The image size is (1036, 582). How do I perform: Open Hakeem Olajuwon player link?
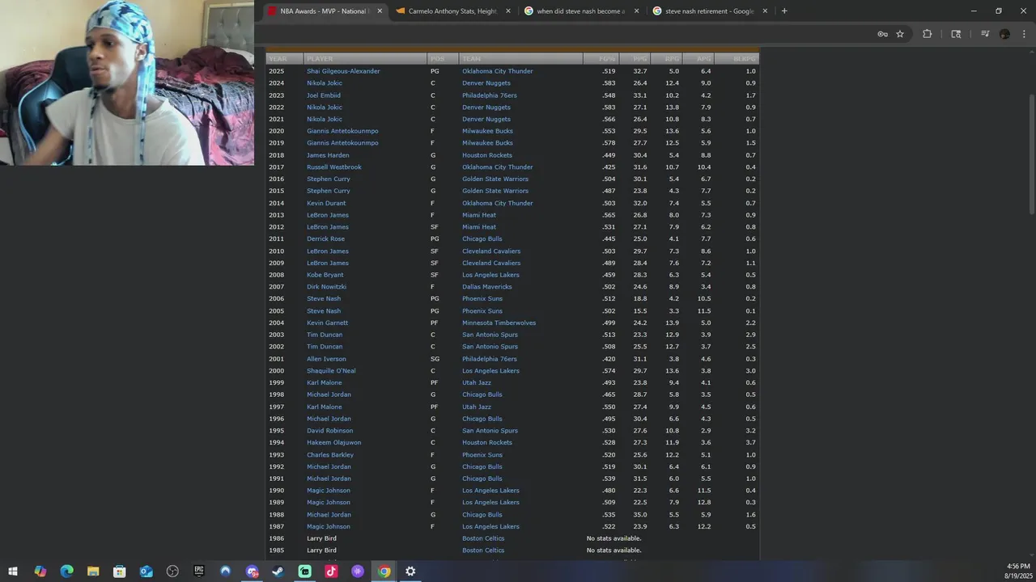point(333,443)
